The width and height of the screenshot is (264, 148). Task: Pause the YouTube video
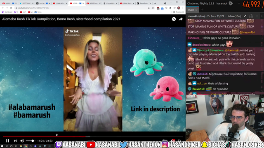click(x=7, y=141)
